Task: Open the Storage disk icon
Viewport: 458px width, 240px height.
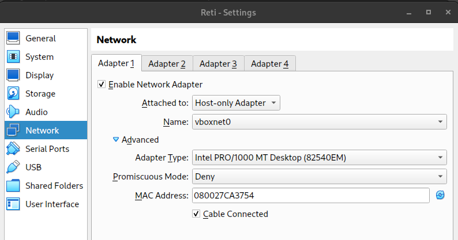Action: click(x=14, y=94)
